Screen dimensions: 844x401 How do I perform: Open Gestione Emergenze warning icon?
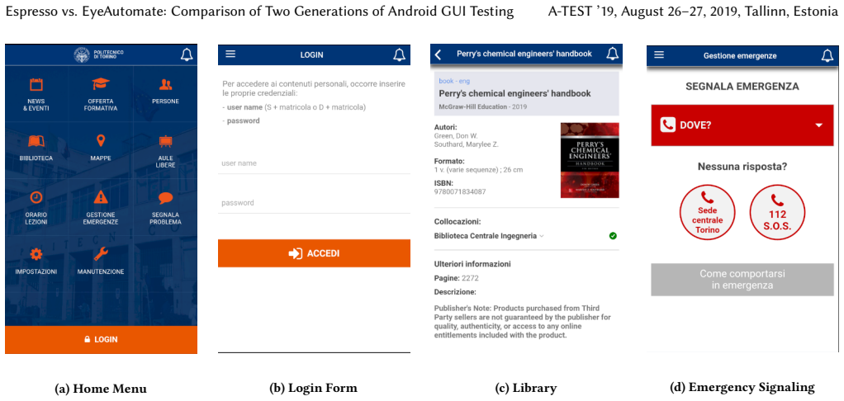click(x=101, y=197)
